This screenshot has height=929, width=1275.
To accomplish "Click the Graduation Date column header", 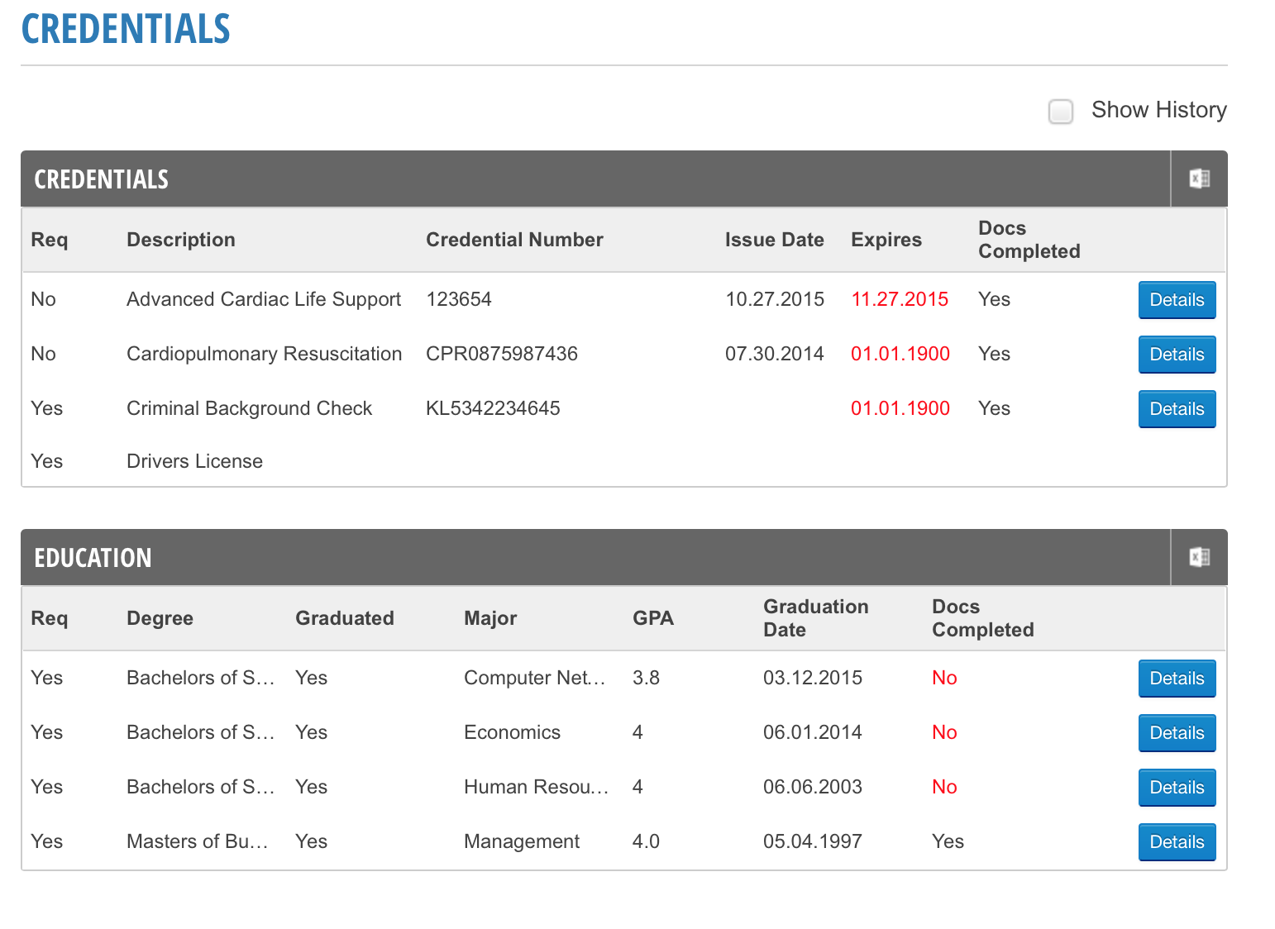I will point(815,618).
